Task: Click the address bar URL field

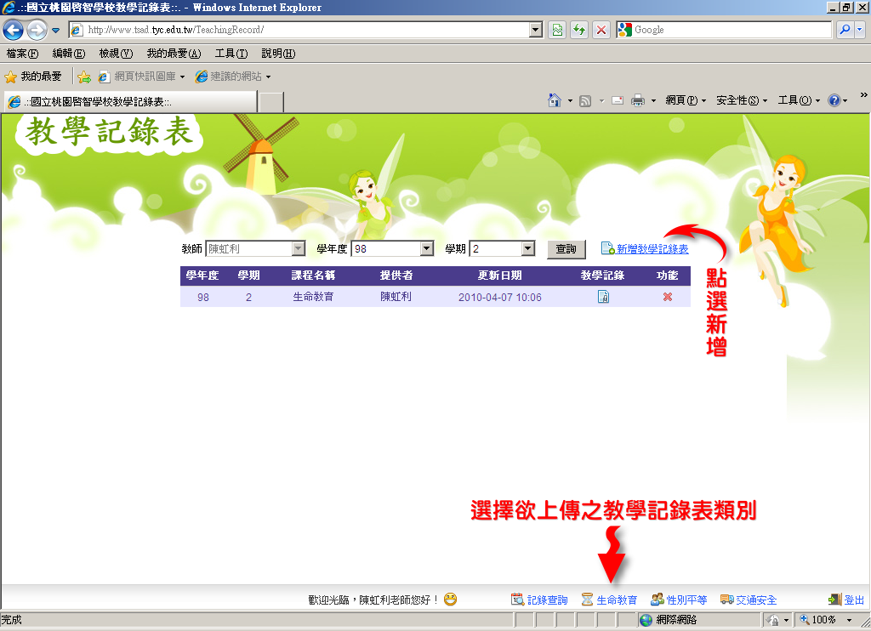Action: click(x=300, y=30)
